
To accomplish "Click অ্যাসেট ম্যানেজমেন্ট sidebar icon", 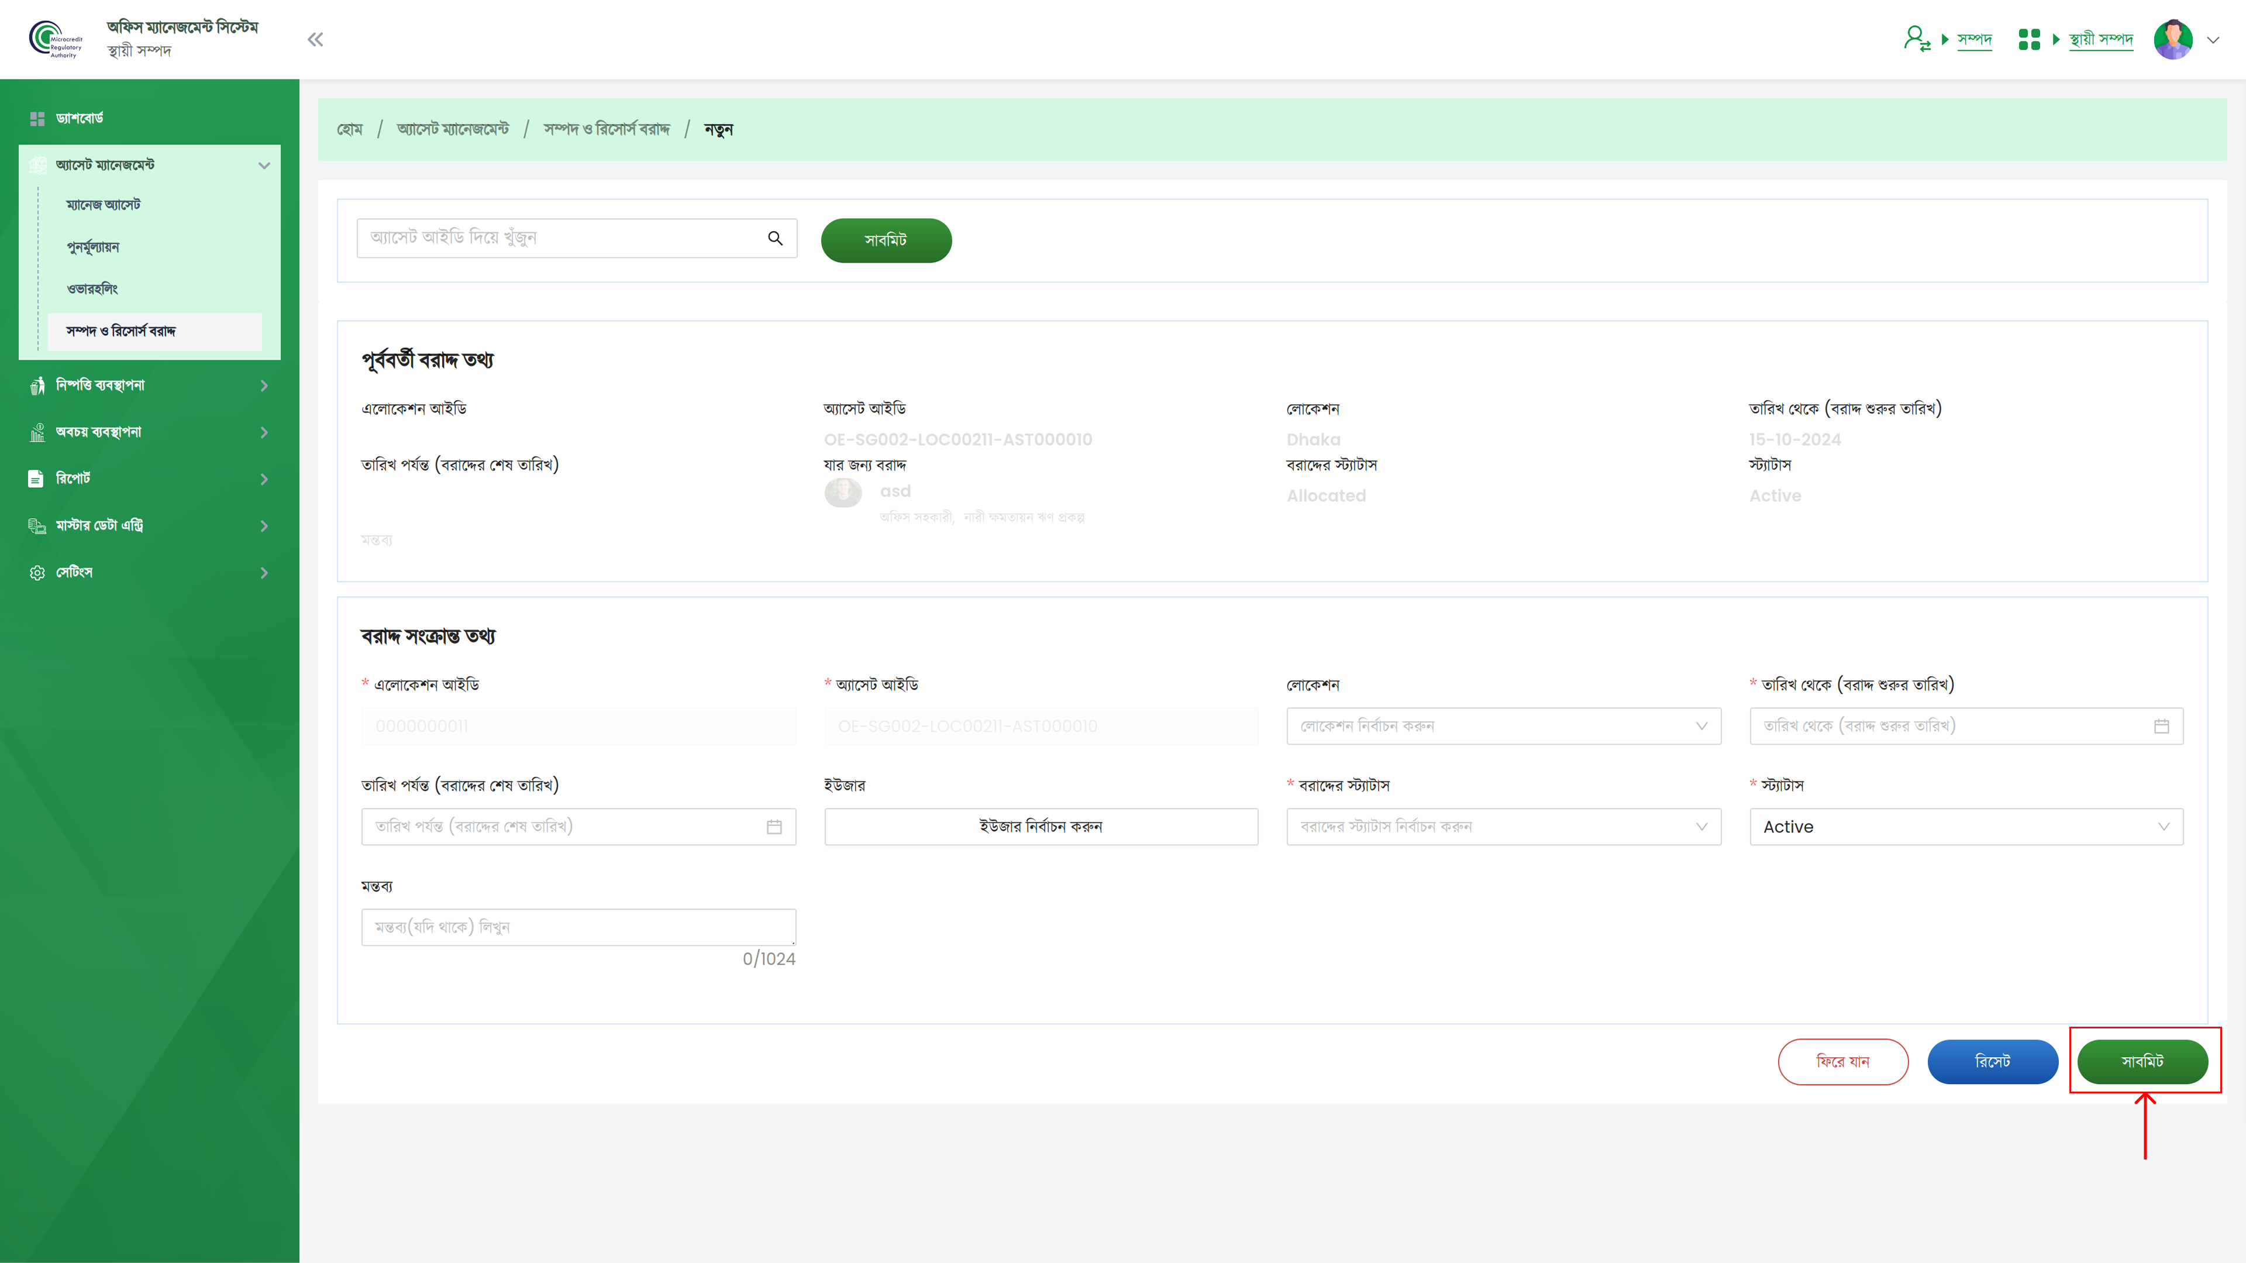I will [x=37, y=165].
